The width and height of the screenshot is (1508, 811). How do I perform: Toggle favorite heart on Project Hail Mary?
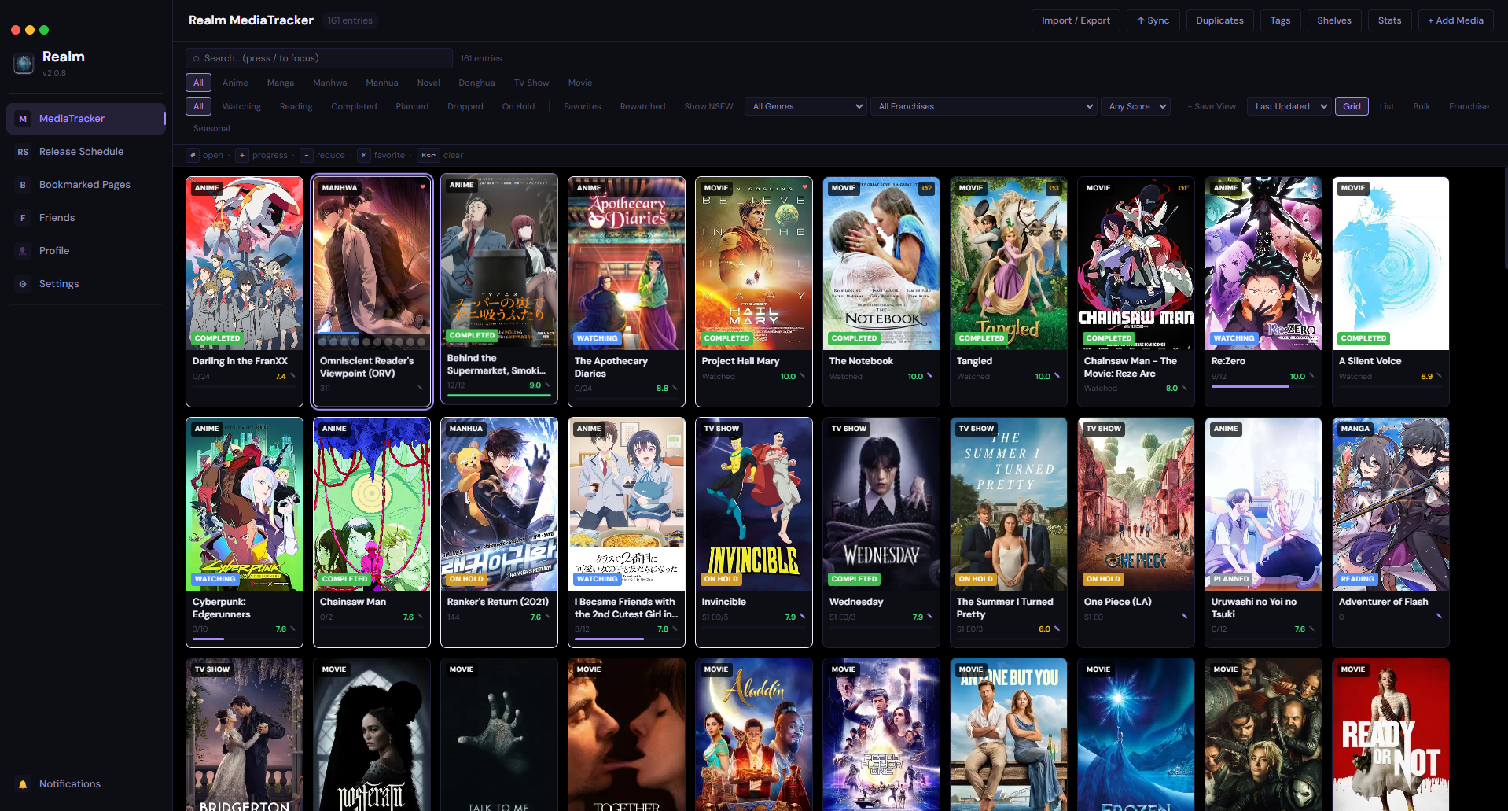(x=805, y=187)
